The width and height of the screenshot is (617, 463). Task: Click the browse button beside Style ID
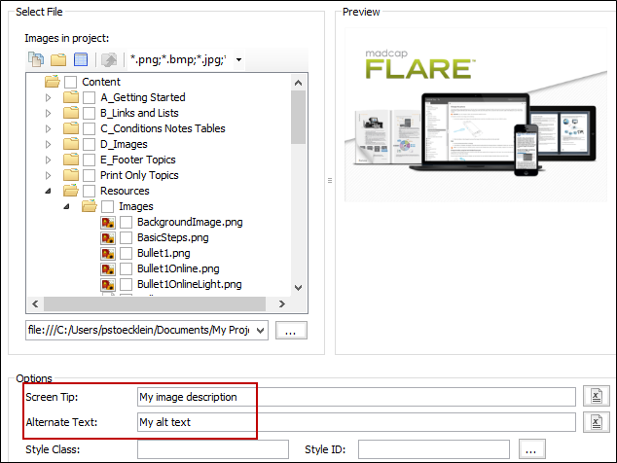pos(531,449)
